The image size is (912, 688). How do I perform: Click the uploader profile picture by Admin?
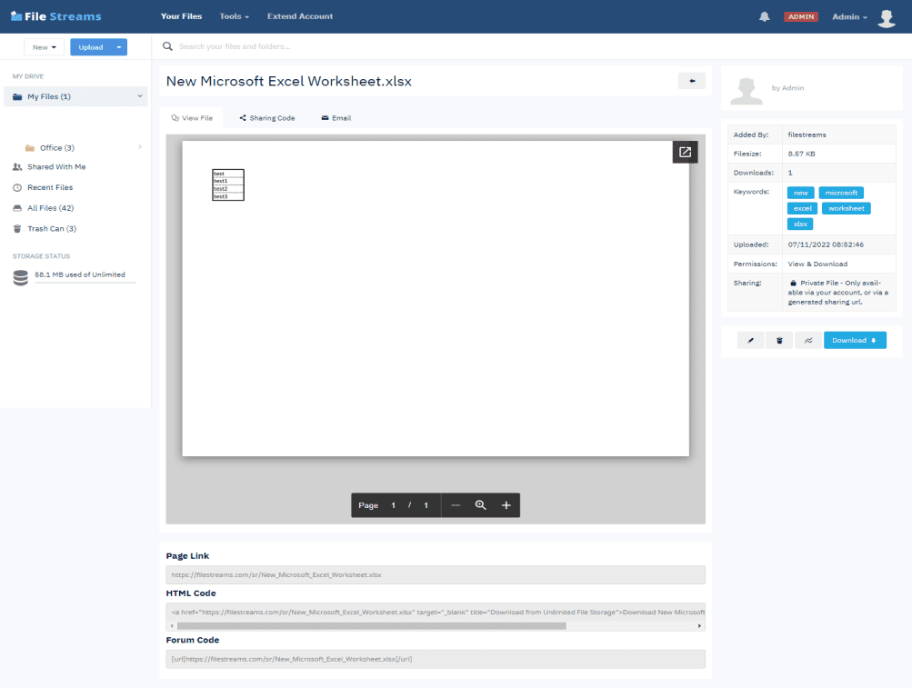coord(747,91)
